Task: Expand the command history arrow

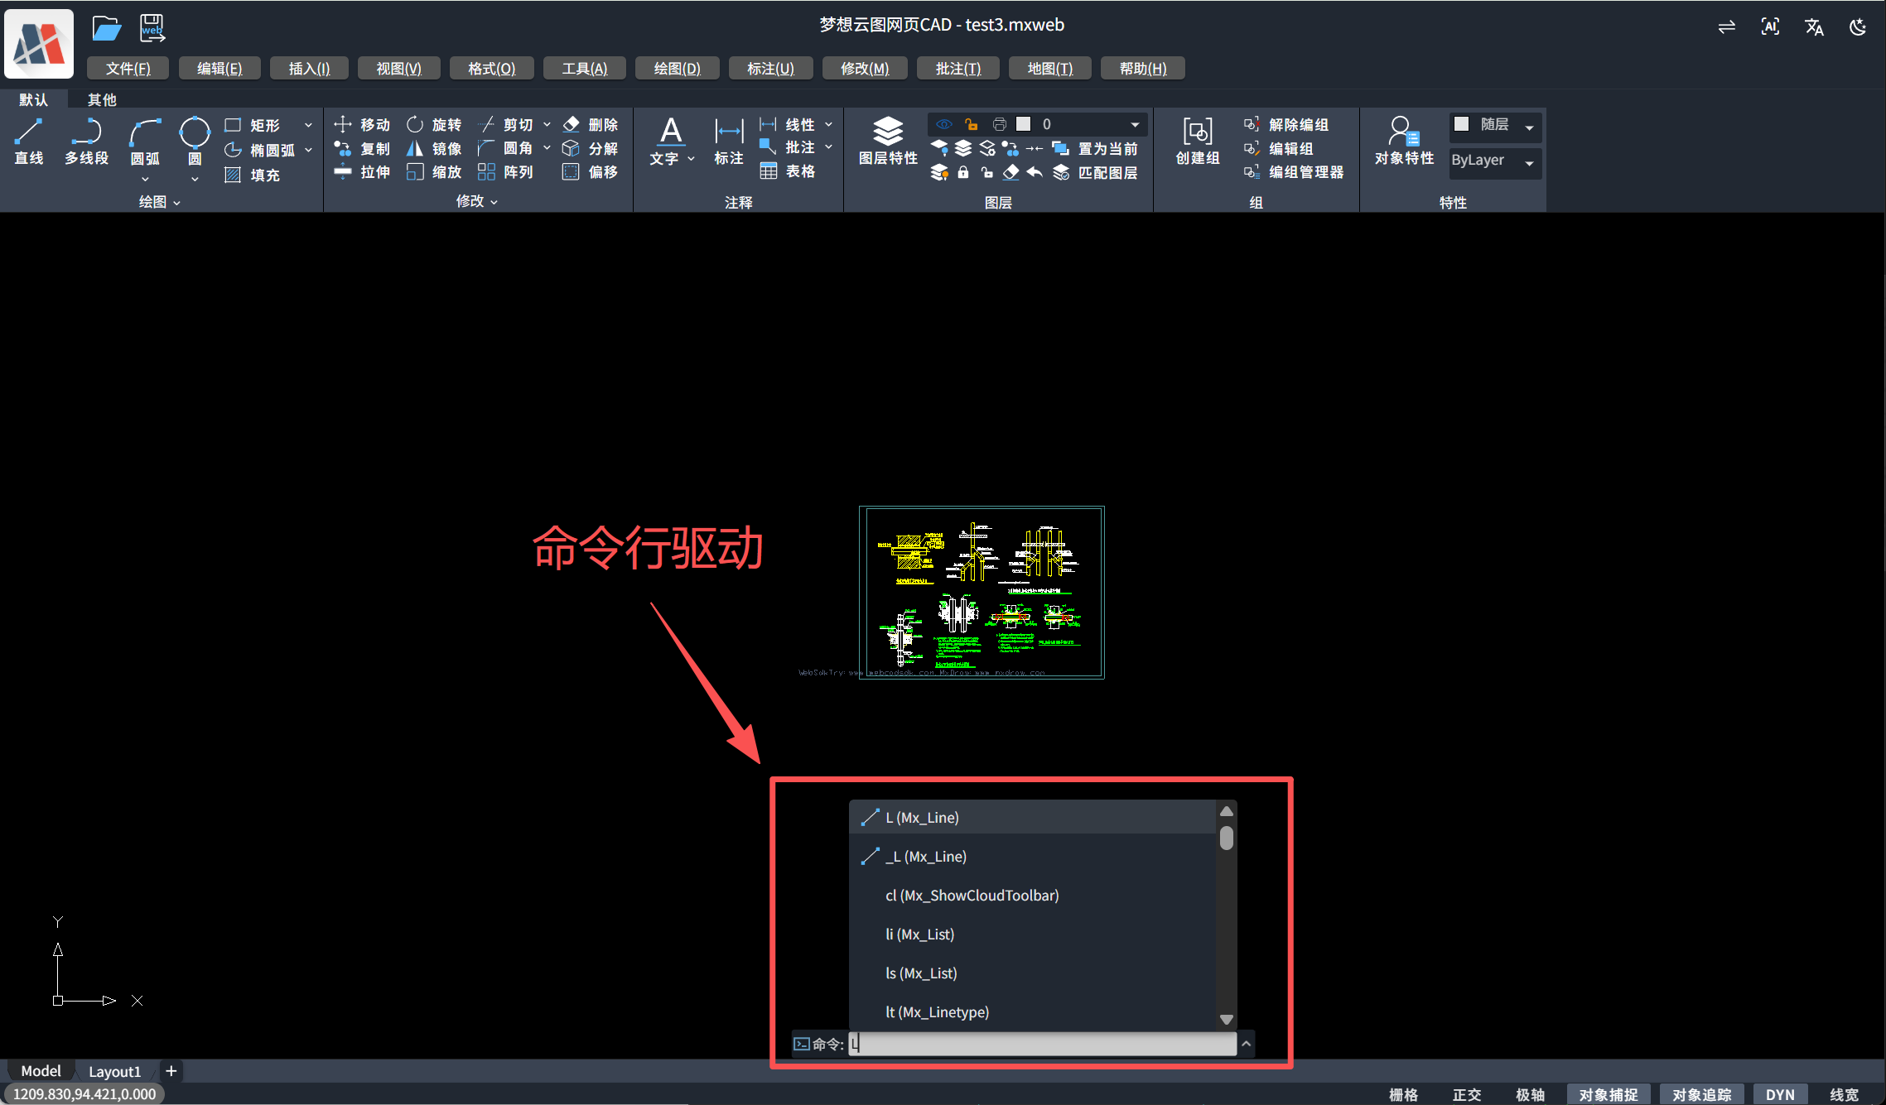Action: [1247, 1044]
